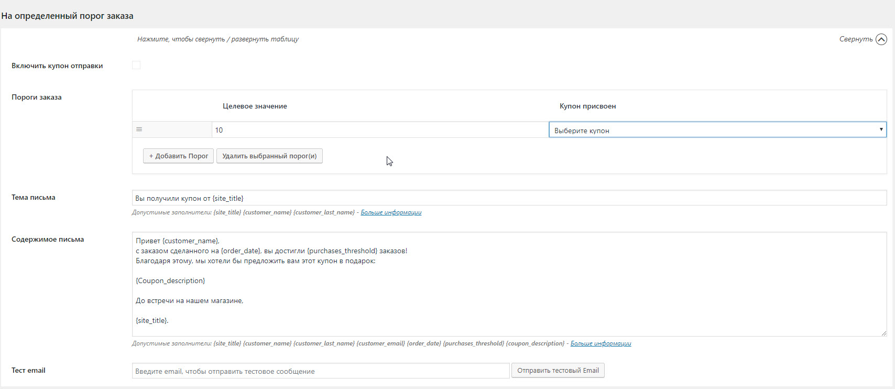Click the drag handle of the threshold row
This screenshot has width=895, height=389.
pyautogui.click(x=139, y=129)
